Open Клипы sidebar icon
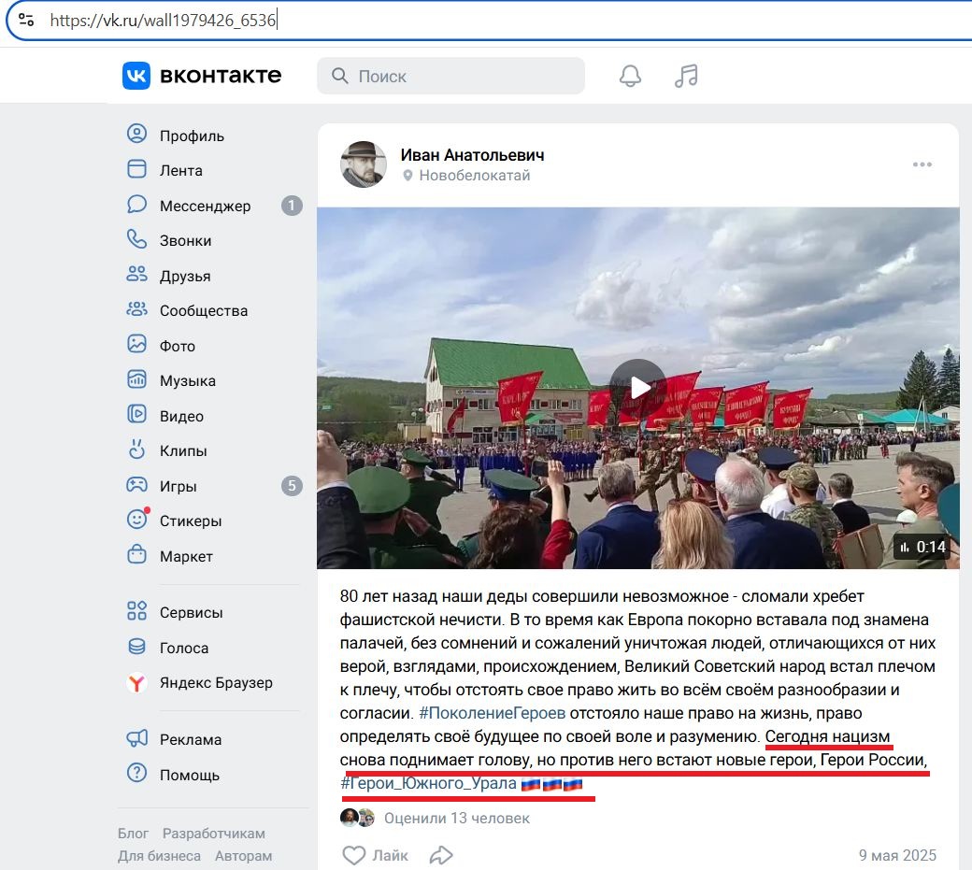The height and width of the screenshot is (870, 972). [x=137, y=449]
